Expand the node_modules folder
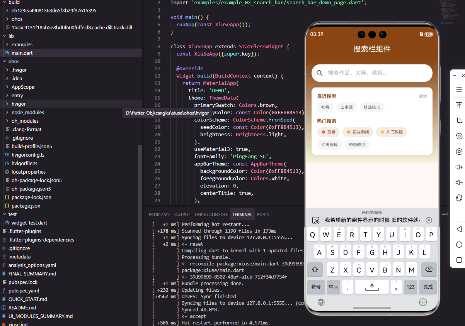Screen dimensions: 465x326 pos(27,112)
